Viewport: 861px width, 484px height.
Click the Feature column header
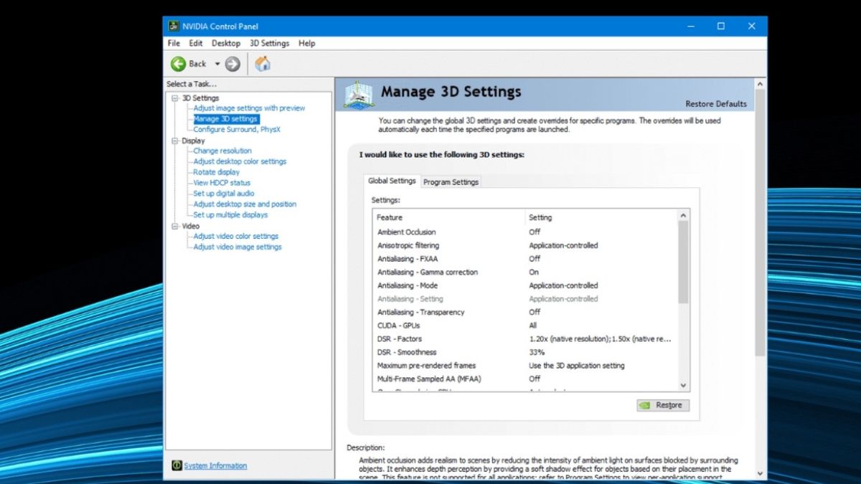tap(449, 217)
